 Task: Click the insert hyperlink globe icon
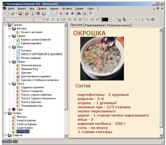(x=124, y=19)
